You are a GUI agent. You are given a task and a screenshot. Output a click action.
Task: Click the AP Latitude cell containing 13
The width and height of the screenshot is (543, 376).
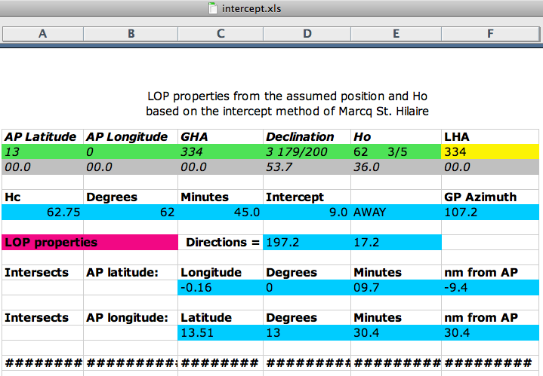point(42,151)
